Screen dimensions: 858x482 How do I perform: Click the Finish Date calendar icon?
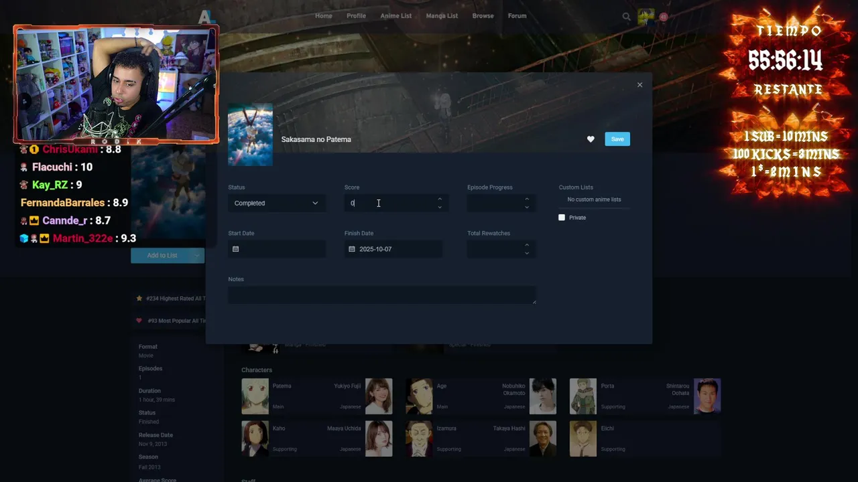(352, 249)
